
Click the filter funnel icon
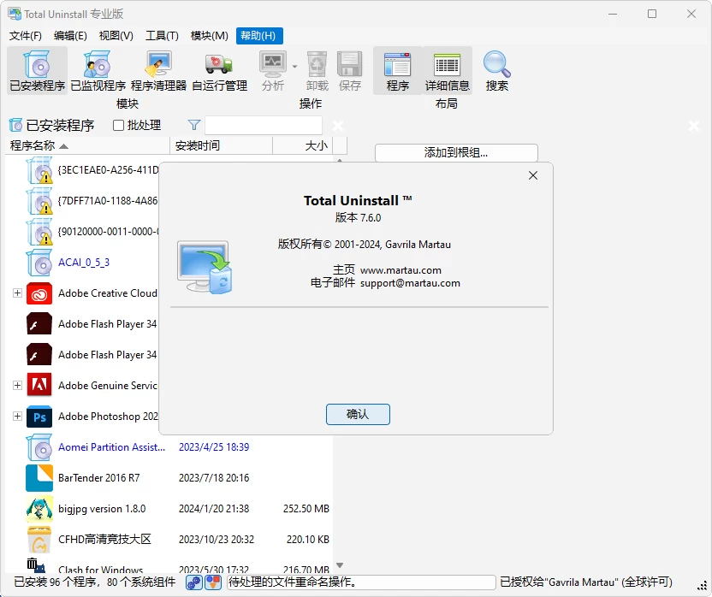tap(194, 125)
